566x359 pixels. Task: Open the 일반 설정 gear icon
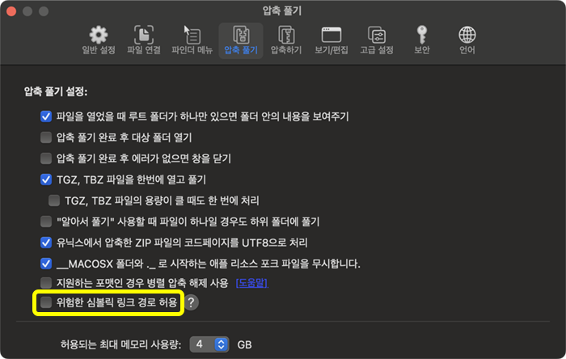pos(98,36)
